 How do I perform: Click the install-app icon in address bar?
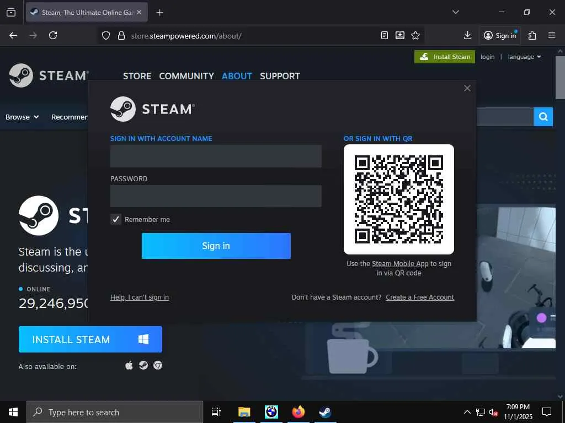point(400,35)
